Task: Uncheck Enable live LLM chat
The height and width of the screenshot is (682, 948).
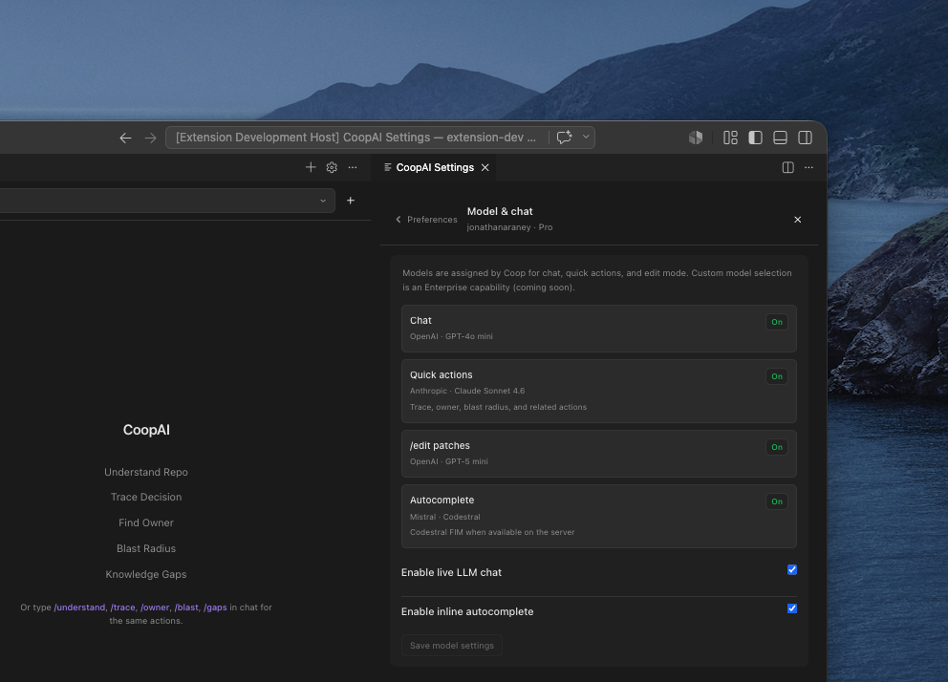Action: [792, 569]
